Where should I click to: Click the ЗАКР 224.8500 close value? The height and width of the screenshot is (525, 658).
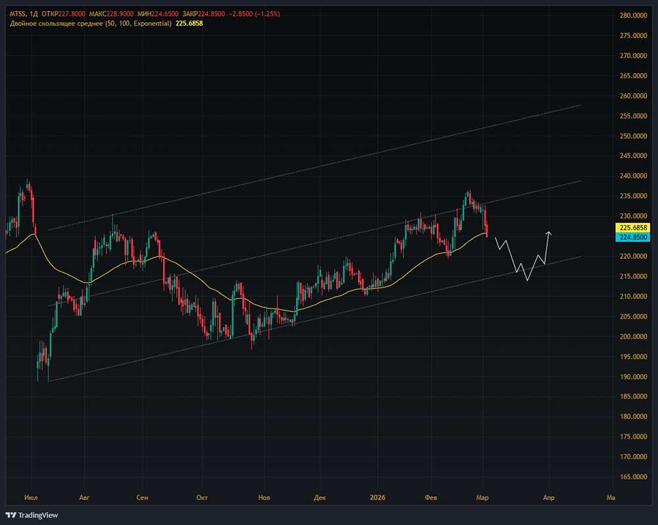[x=203, y=14]
